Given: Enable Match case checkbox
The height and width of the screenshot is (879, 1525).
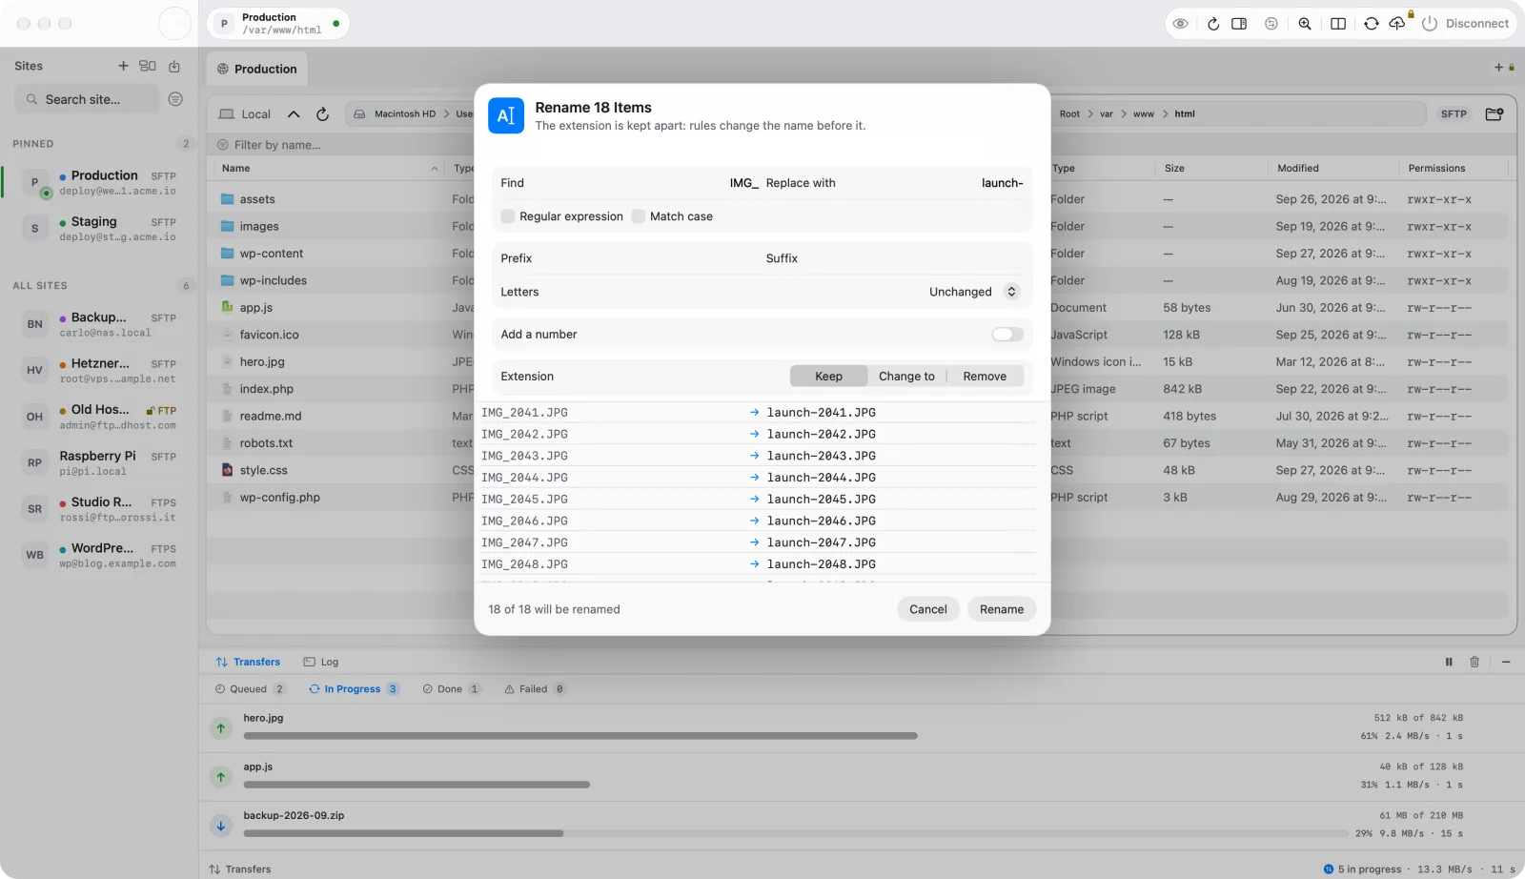Looking at the screenshot, I should click(639, 216).
